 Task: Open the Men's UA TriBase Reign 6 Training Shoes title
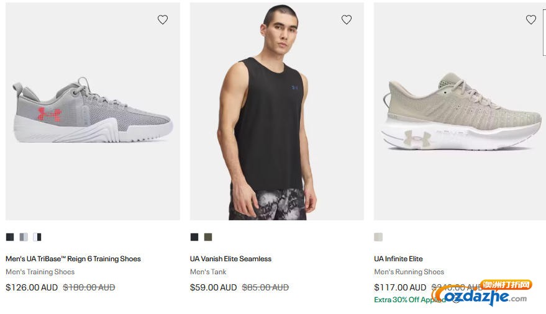tap(73, 259)
